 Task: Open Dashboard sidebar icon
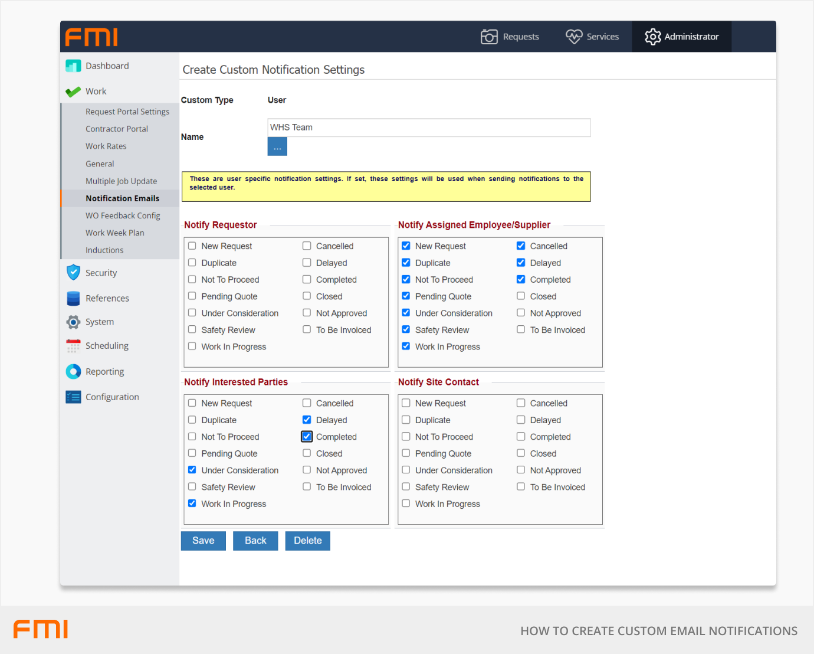pyautogui.click(x=73, y=66)
